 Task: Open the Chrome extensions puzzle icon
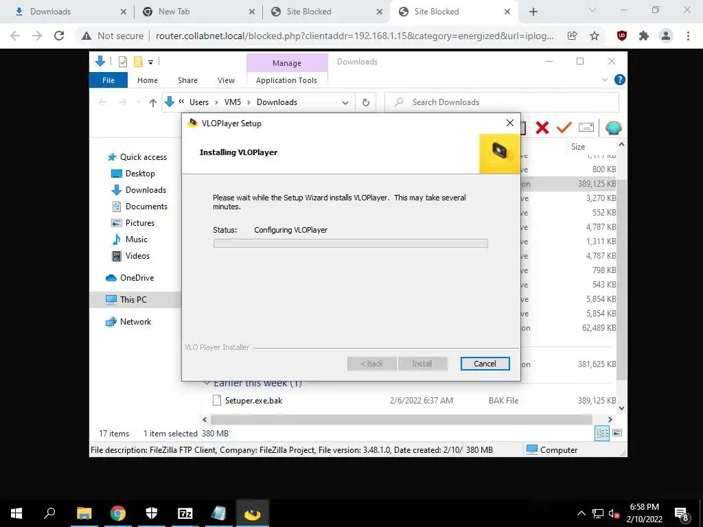point(644,36)
